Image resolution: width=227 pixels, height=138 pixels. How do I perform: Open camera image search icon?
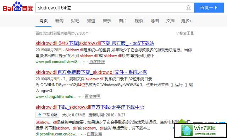coord(188,8)
